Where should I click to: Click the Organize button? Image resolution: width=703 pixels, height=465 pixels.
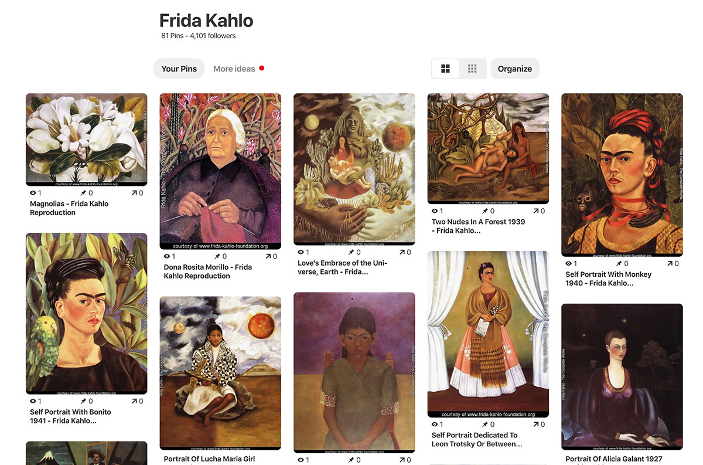[x=515, y=69]
